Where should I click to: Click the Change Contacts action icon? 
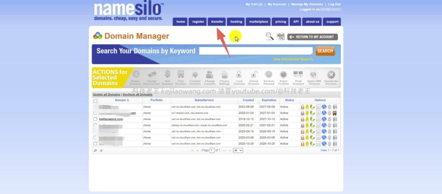(x=209, y=74)
